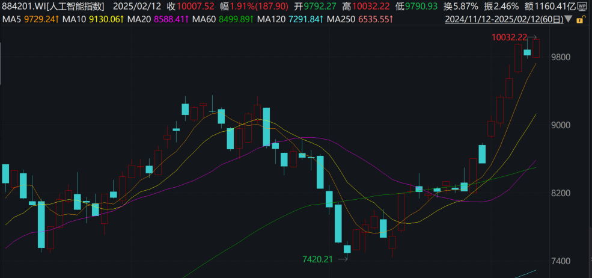Click the low price 低9790.93

tap(417, 6)
